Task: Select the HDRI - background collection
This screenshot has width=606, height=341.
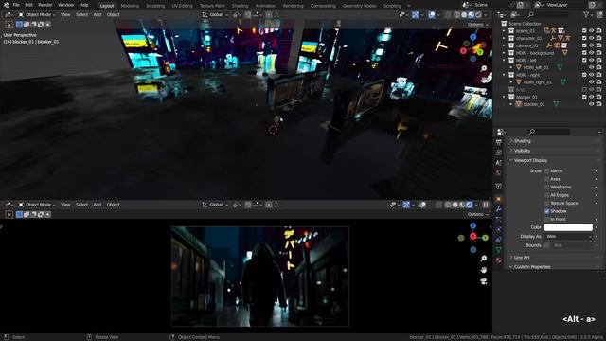Action: click(x=535, y=53)
